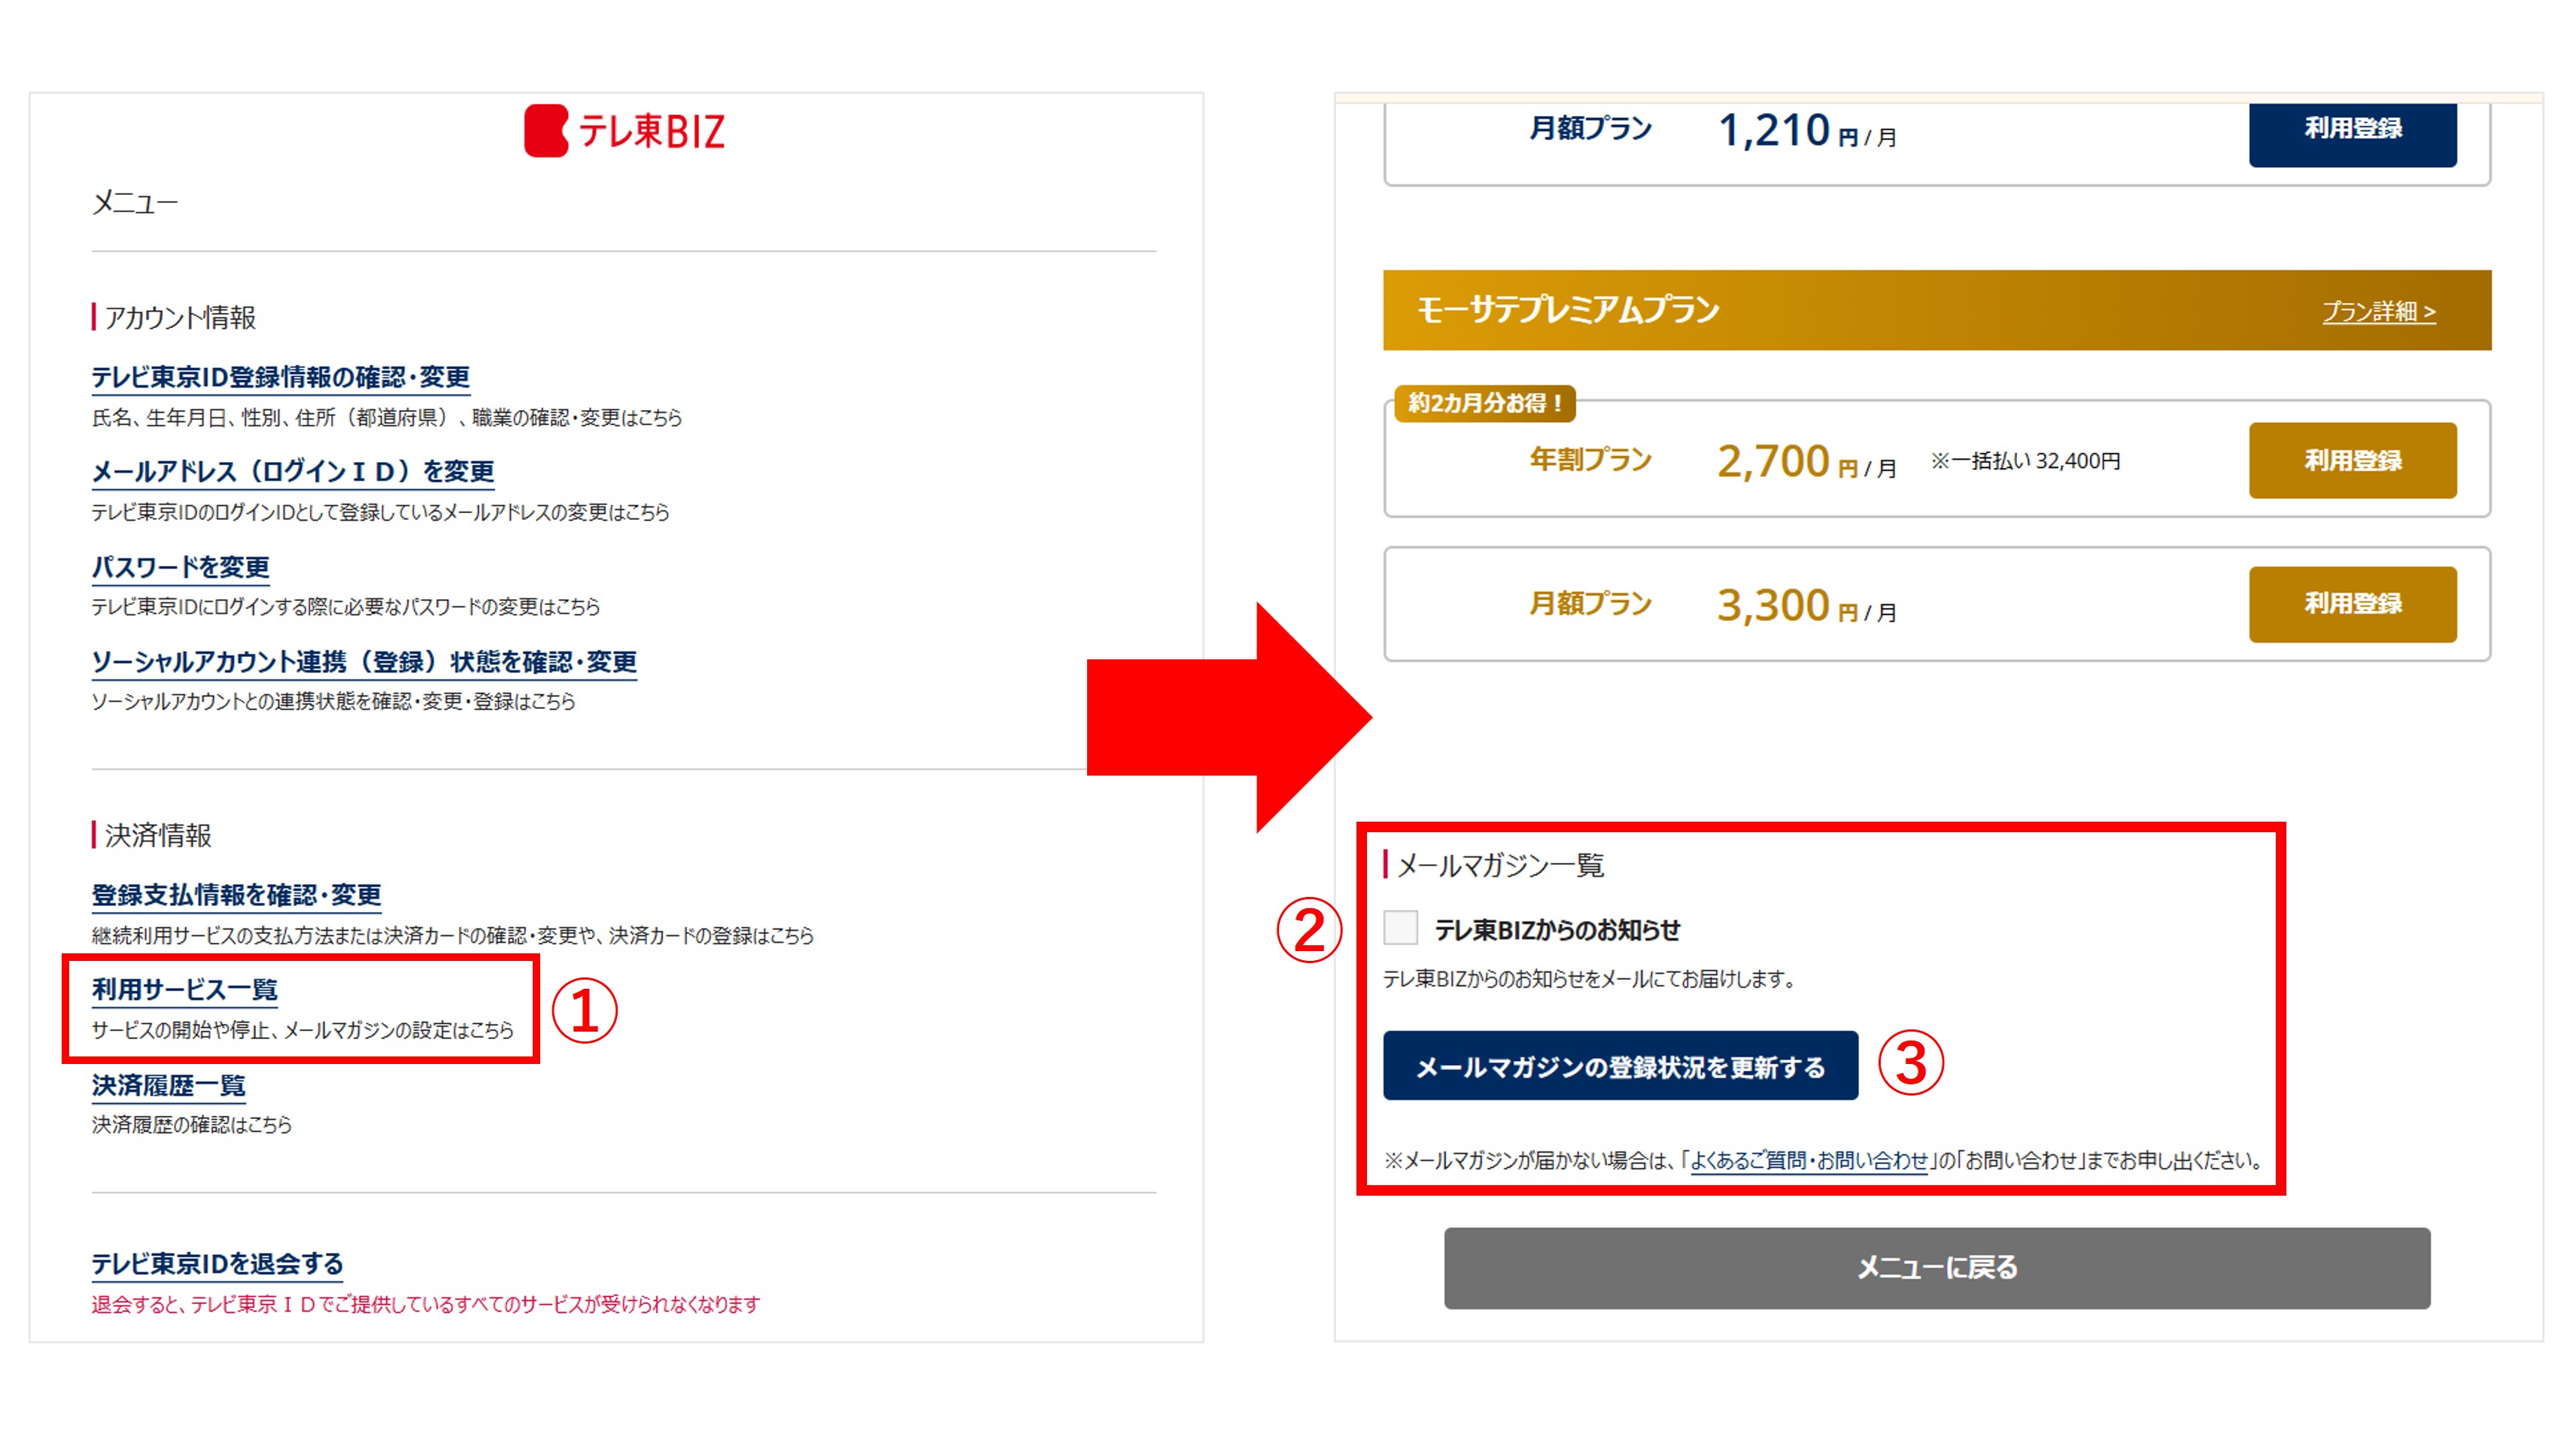The width and height of the screenshot is (2576, 1450).
Task: Check テレ東BIZからのお知らせ checkbox
Action: (1400, 928)
